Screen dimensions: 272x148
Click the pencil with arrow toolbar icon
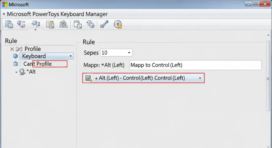click(104, 24)
